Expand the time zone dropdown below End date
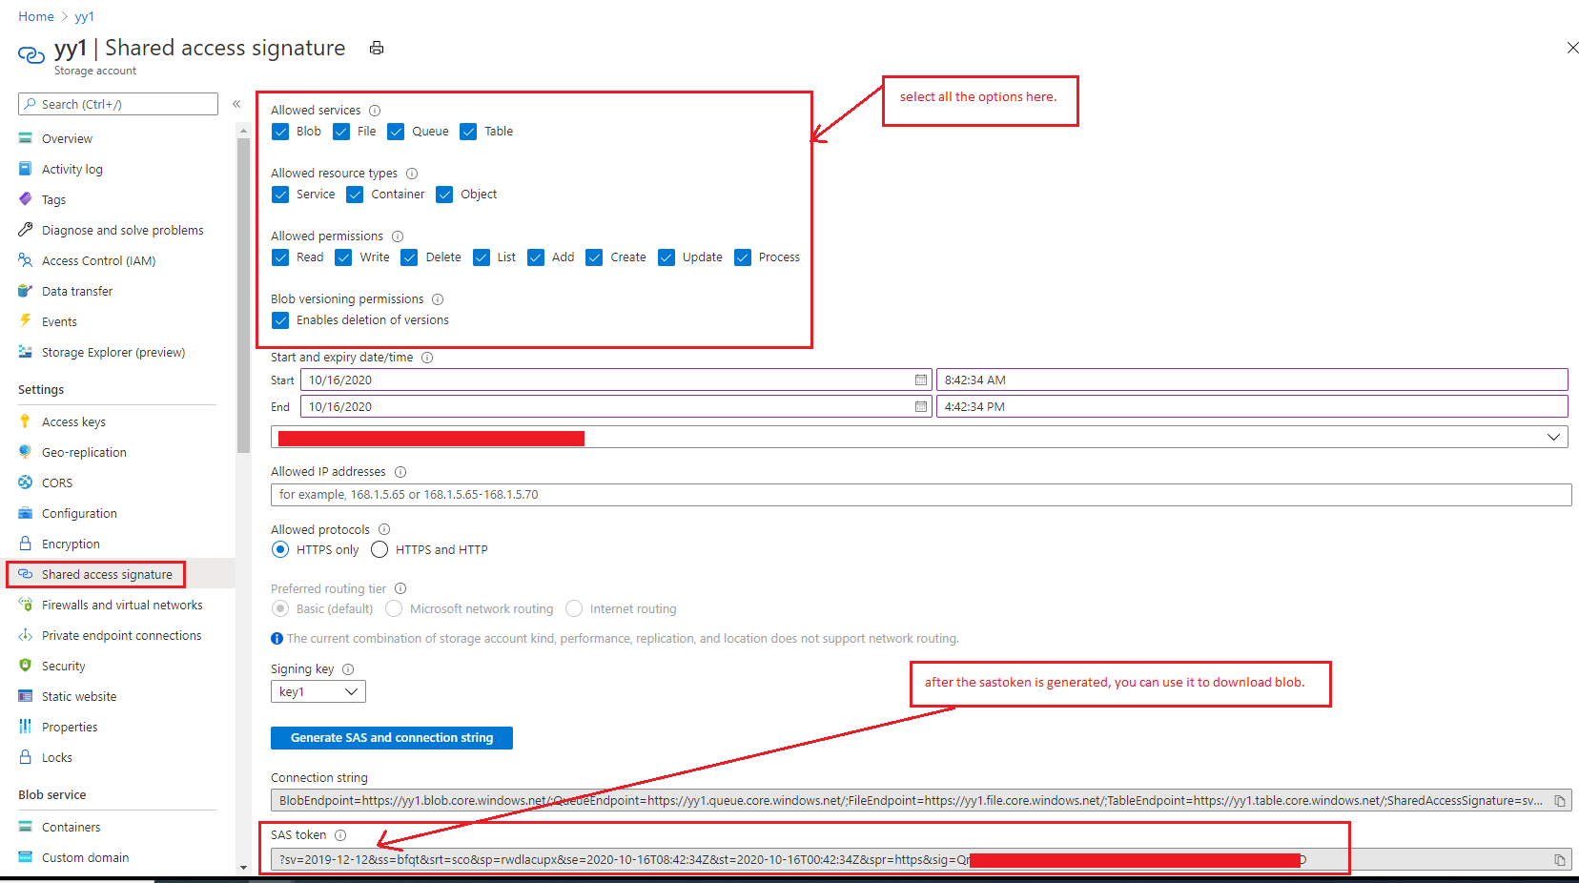The image size is (1579, 883). [919, 437]
